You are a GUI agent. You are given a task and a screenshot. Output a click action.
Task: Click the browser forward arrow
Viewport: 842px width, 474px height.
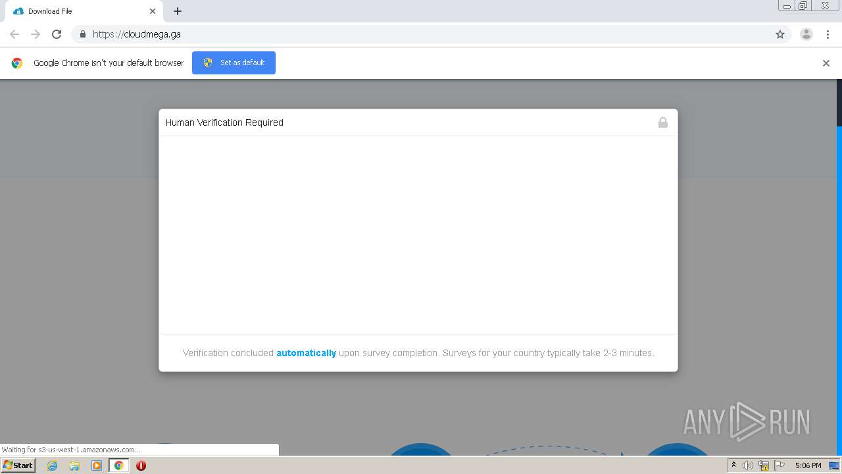(x=36, y=34)
